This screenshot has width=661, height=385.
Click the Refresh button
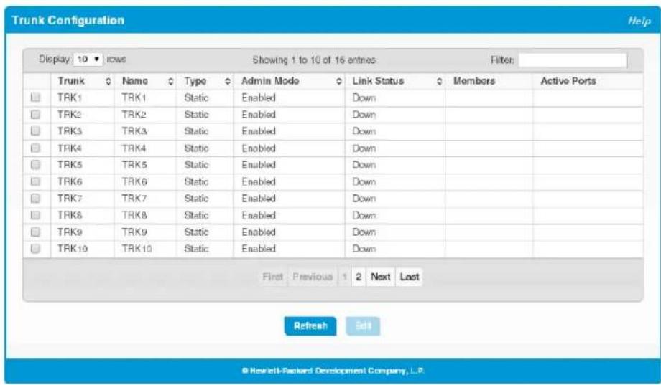(x=310, y=326)
